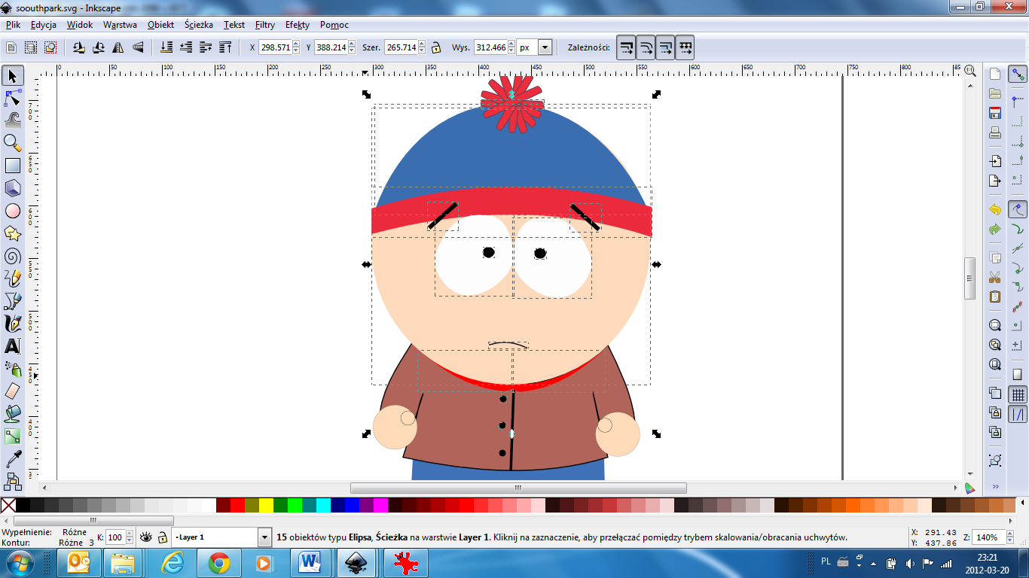This screenshot has width=1029, height=578.
Task: Open the px units dropdown
Action: pyautogui.click(x=545, y=47)
